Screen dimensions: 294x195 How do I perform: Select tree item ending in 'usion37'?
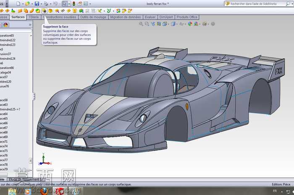(5, 54)
